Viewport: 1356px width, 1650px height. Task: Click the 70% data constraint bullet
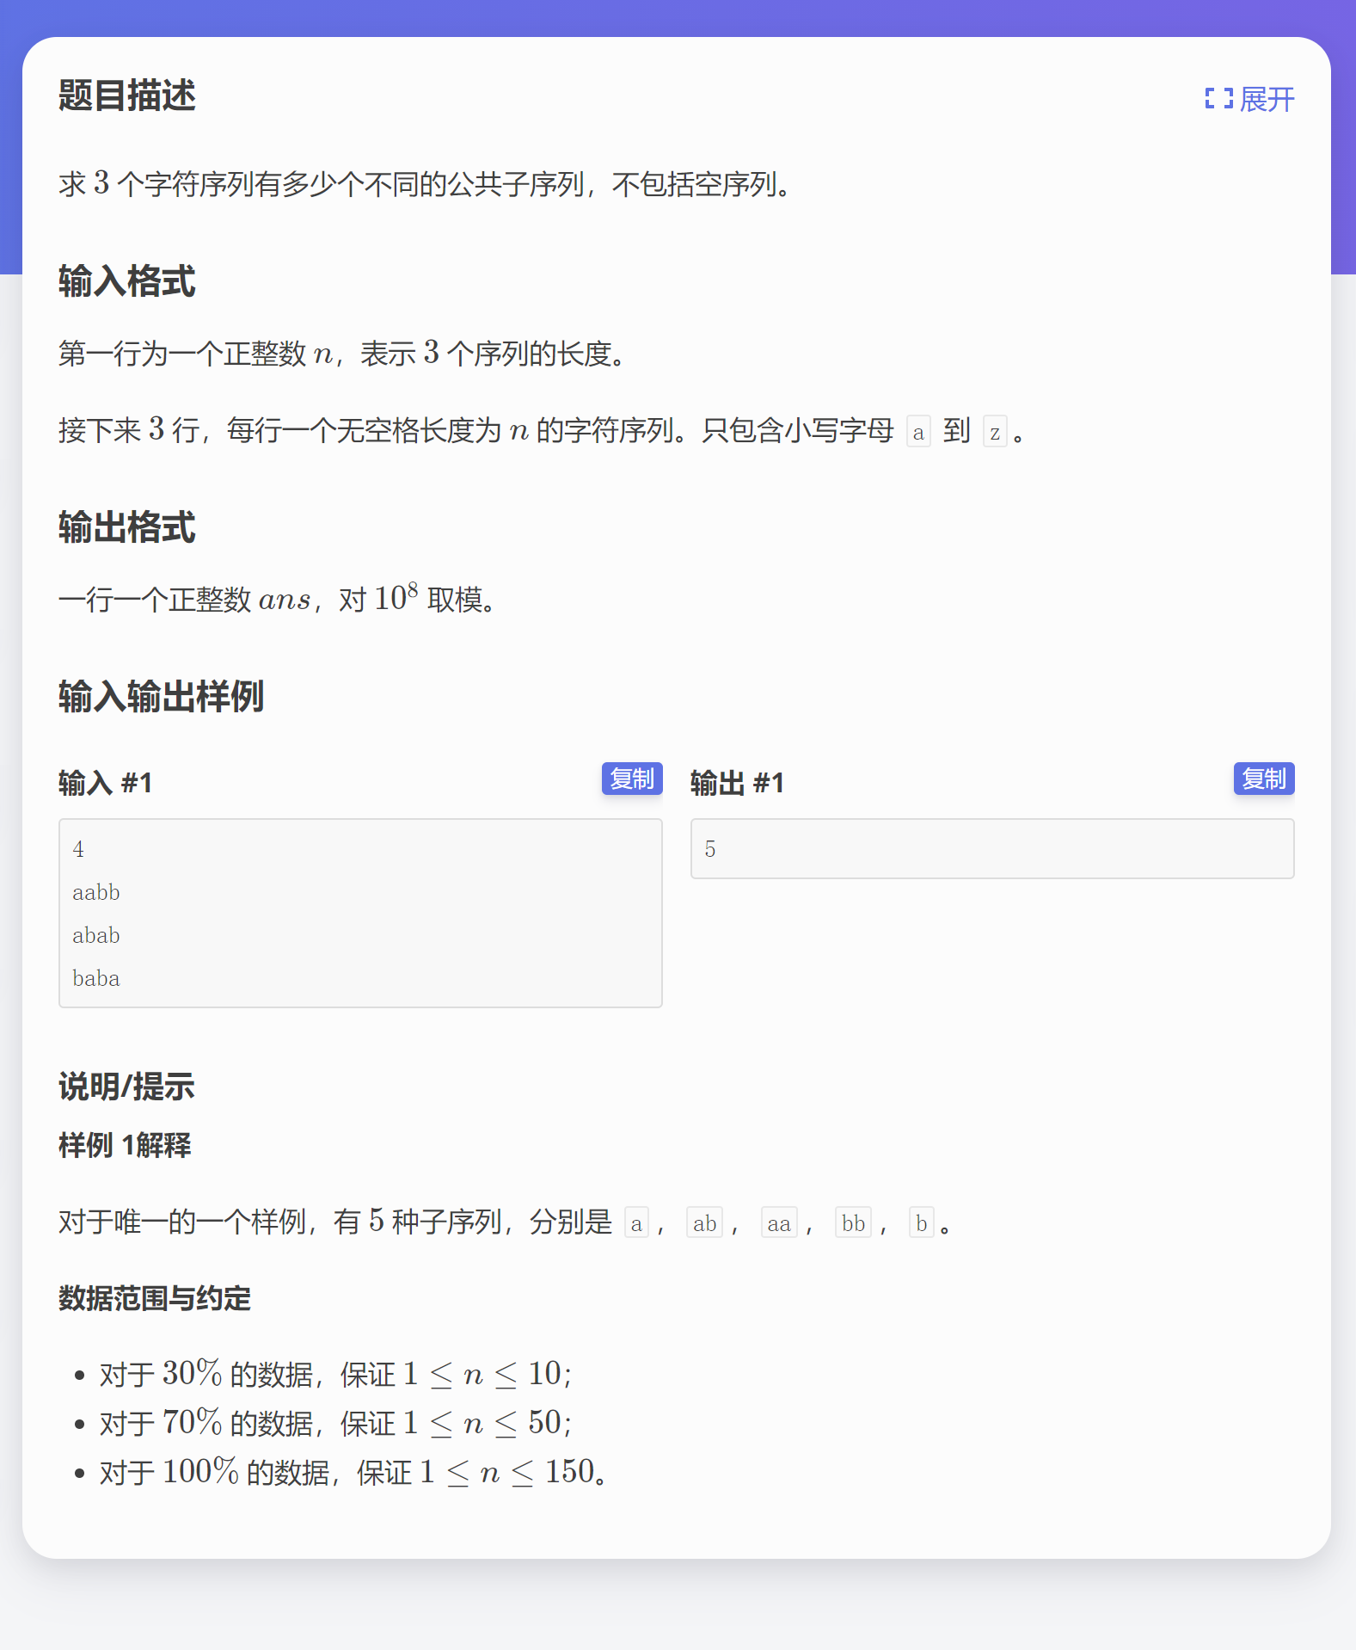(335, 1423)
